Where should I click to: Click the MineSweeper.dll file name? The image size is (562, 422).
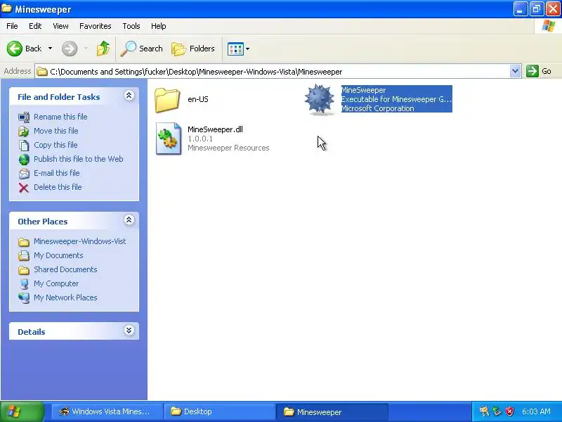click(x=215, y=129)
